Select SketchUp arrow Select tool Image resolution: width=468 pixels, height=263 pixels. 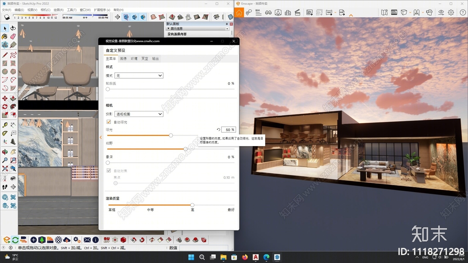5,28
